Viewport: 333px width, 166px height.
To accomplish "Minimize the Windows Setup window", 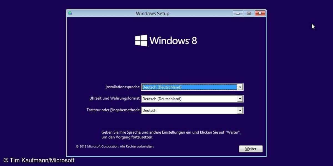I will click(238, 13).
